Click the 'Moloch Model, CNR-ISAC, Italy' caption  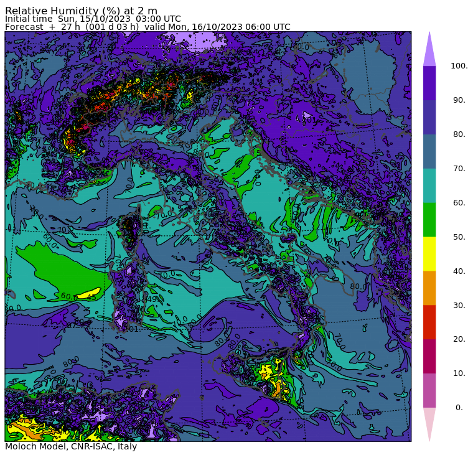[x=71, y=446]
